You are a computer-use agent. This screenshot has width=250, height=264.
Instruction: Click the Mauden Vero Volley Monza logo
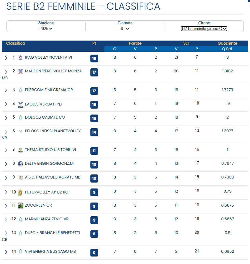(x=21, y=71)
